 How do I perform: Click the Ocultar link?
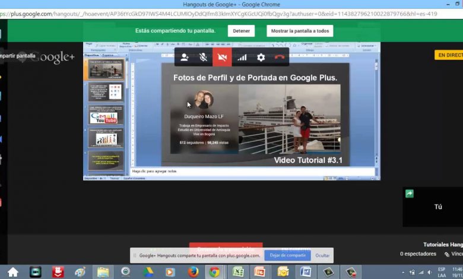click(322, 255)
